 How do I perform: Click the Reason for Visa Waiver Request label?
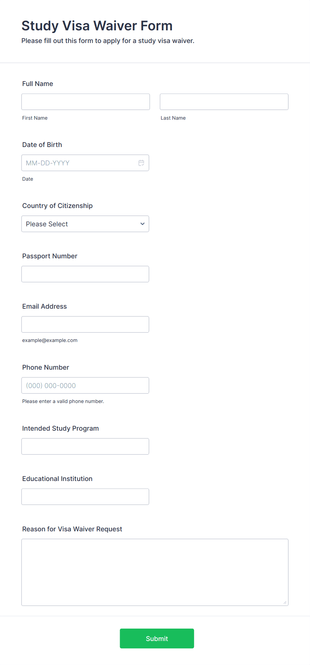pos(72,529)
